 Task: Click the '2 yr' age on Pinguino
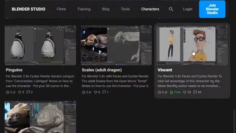point(13,92)
